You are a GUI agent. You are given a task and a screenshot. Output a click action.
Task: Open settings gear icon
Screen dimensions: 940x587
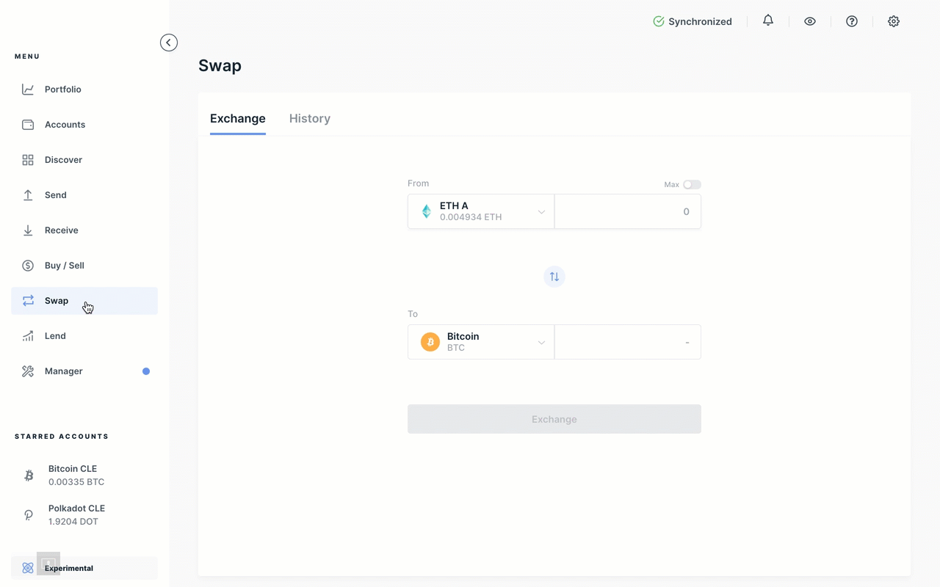(894, 21)
